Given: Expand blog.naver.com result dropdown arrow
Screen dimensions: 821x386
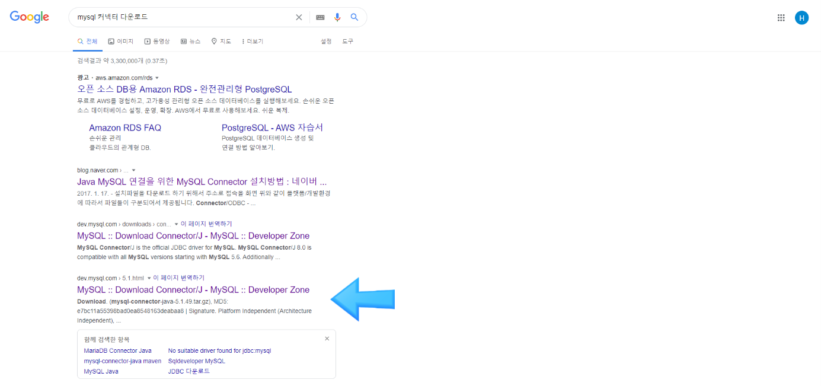Looking at the screenshot, I should tap(134, 171).
